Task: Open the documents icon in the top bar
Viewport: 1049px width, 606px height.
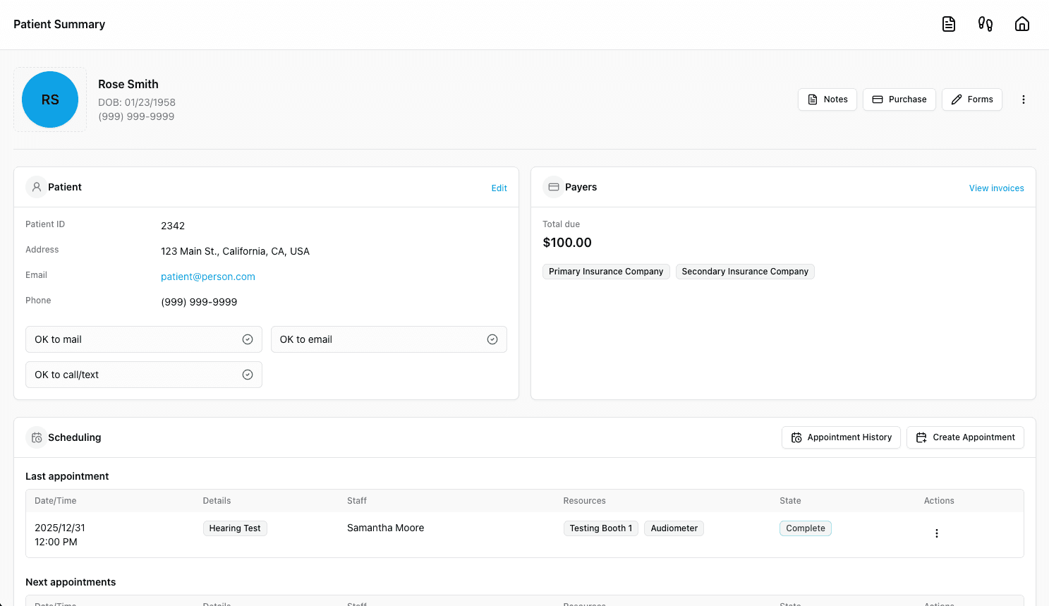Action: click(x=948, y=24)
